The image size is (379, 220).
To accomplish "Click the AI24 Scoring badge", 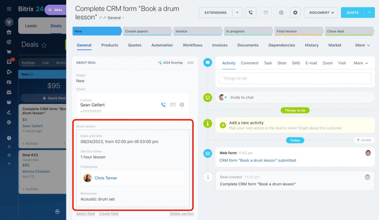I will click(171, 63).
